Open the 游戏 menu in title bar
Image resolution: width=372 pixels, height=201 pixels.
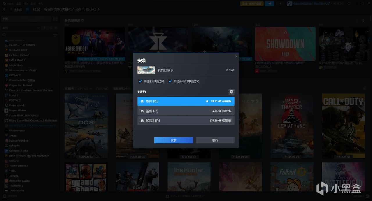pyautogui.click(x=33, y=3)
